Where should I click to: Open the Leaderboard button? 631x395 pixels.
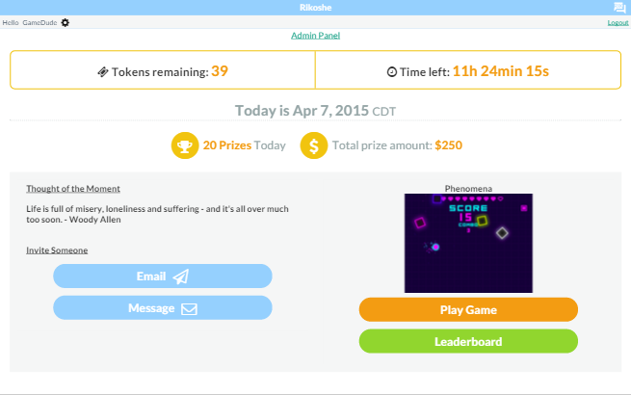[x=468, y=341]
